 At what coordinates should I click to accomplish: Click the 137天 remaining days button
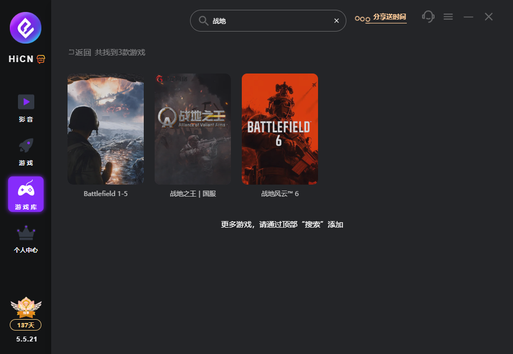tap(26, 325)
